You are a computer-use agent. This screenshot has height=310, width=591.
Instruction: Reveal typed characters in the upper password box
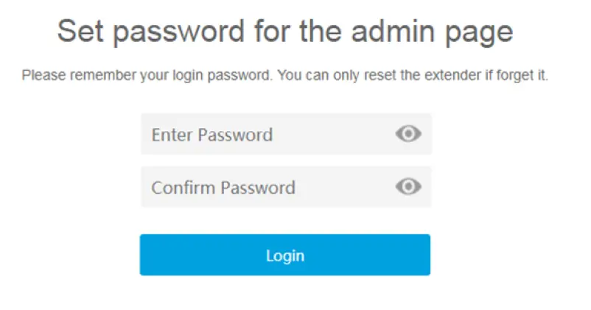tap(408, 134)
